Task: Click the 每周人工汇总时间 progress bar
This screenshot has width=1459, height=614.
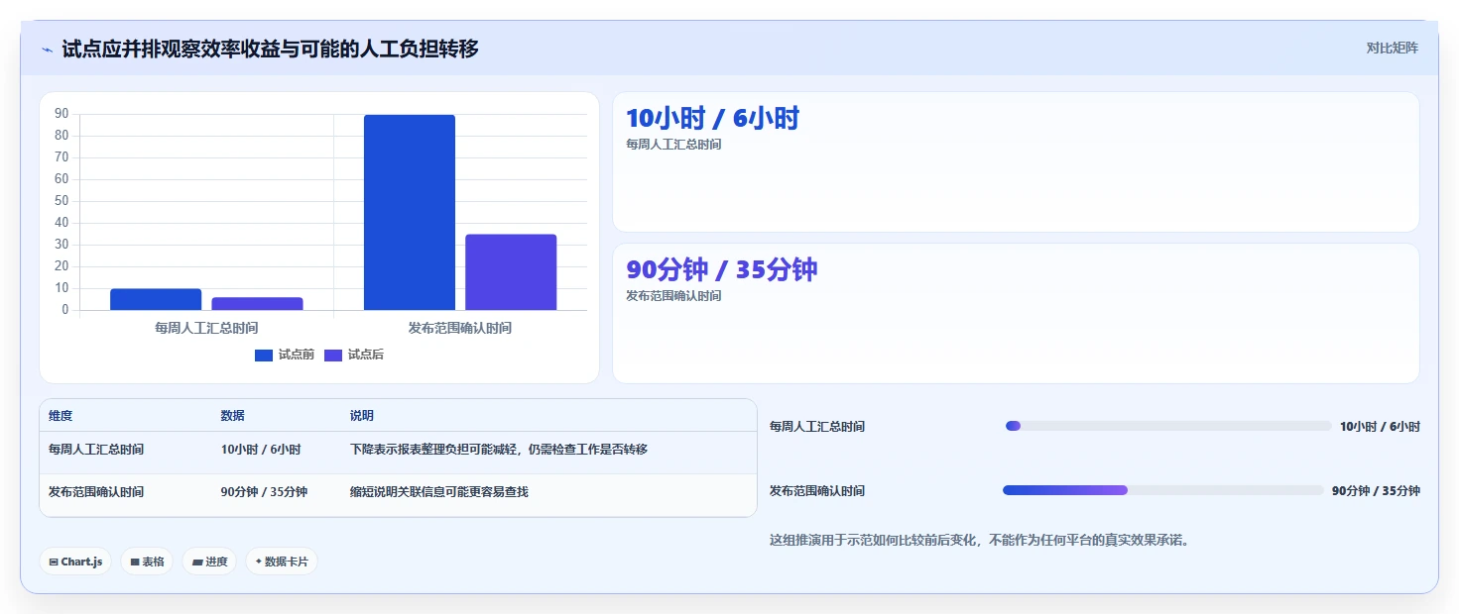Action: [x=1167, y=426]
